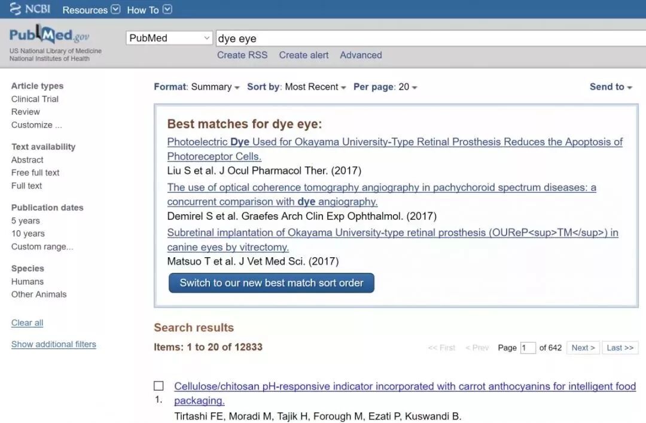Click 'Liu S et al. J Ocul Pharmacol Ther. (2017)' citation
The height and width of the screenshot is (423, 646).
point(264,171)
